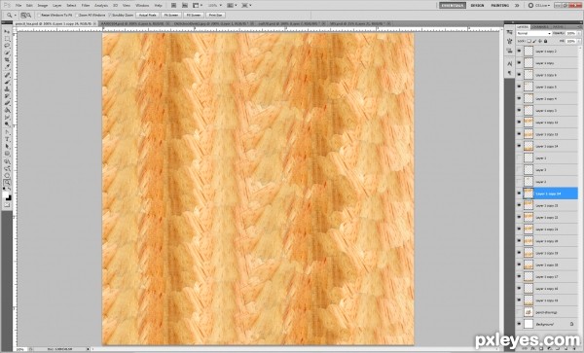Viewport: 584px width, 353px height.
Task: Launch Bridge from the application bar
Action: 174,5
